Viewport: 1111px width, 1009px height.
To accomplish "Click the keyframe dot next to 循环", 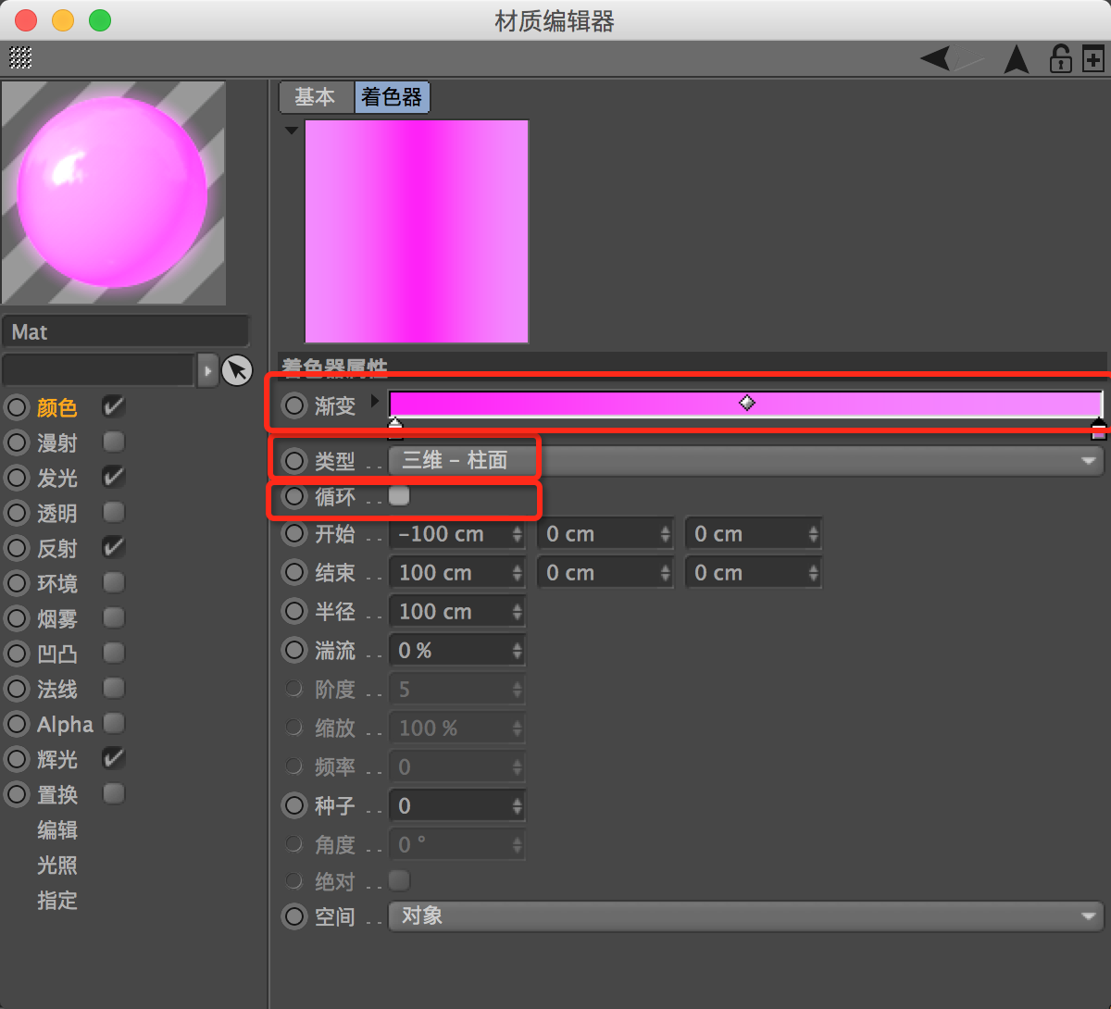I will [294, 497].
